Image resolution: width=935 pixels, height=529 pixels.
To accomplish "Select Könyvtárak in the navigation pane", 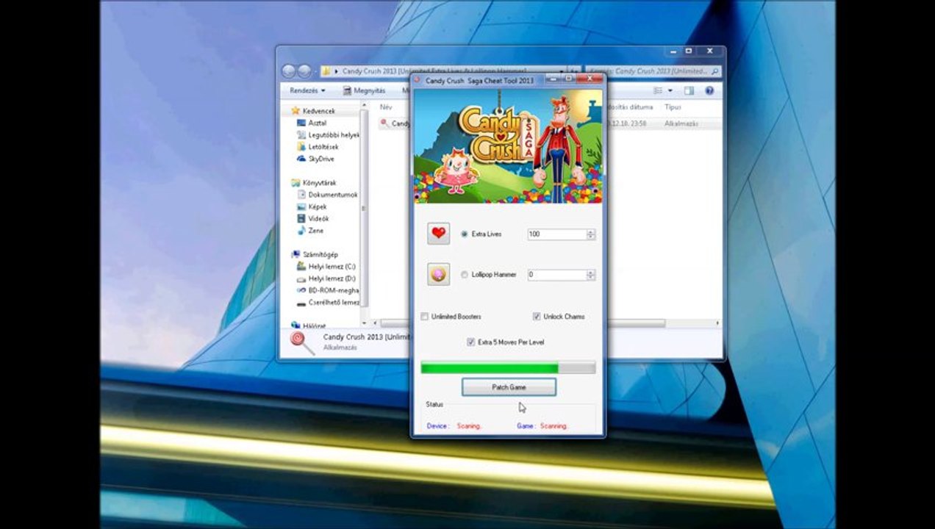I will [x=320, y=183].
